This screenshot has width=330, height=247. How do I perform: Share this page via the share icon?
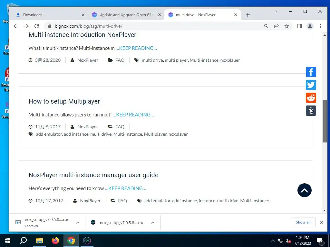(276, 26)
